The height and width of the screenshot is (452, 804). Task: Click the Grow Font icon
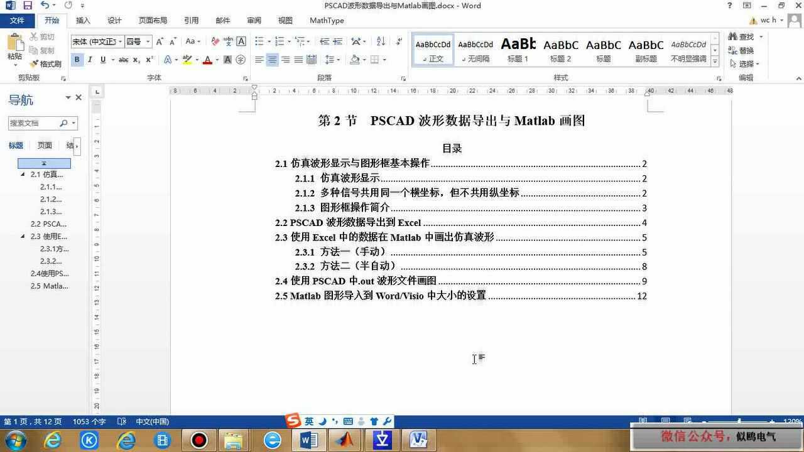tap(160, 41)
